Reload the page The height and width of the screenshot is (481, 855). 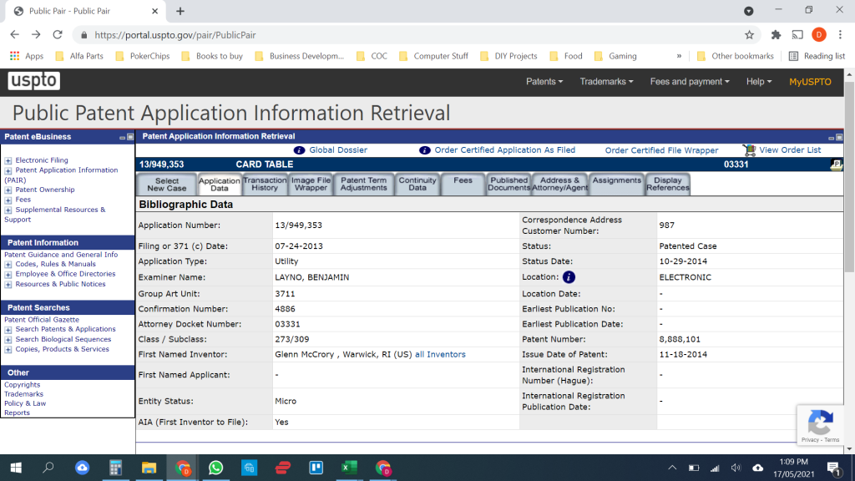pyautogui.click(x=58, y=35)
